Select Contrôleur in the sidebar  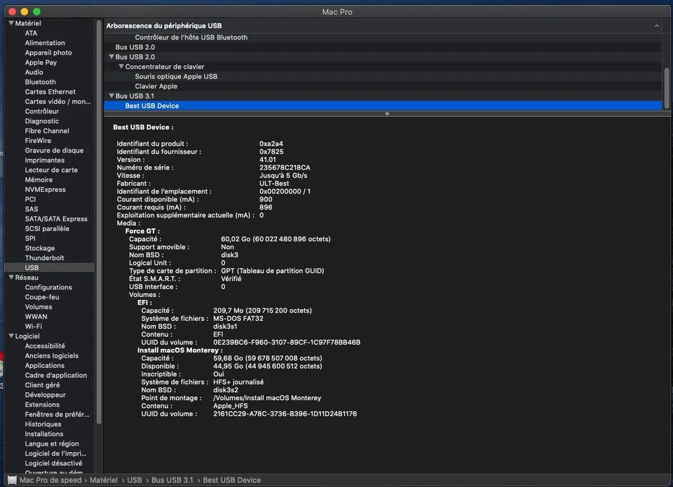tap(42, 111)
